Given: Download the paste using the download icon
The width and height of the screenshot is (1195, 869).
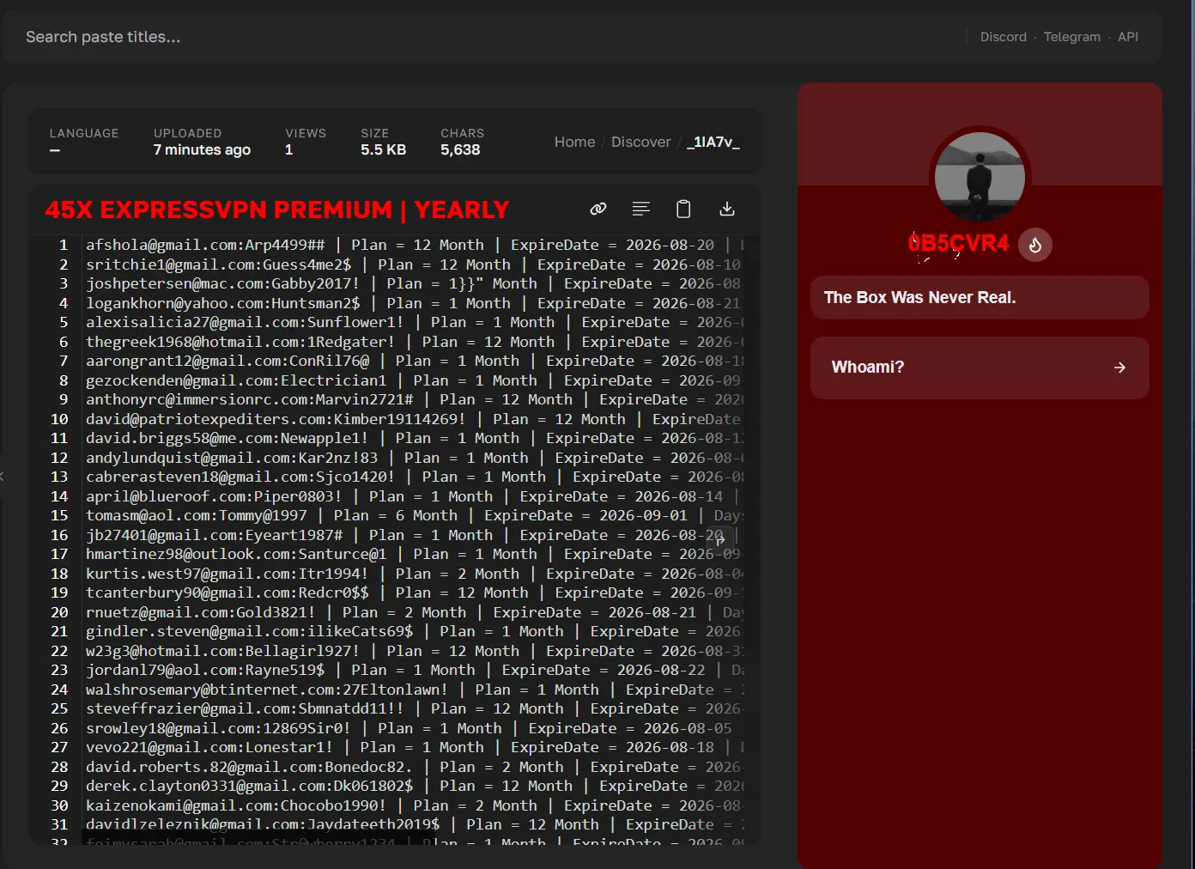Looking at the screenshot, I should [727, 209].
